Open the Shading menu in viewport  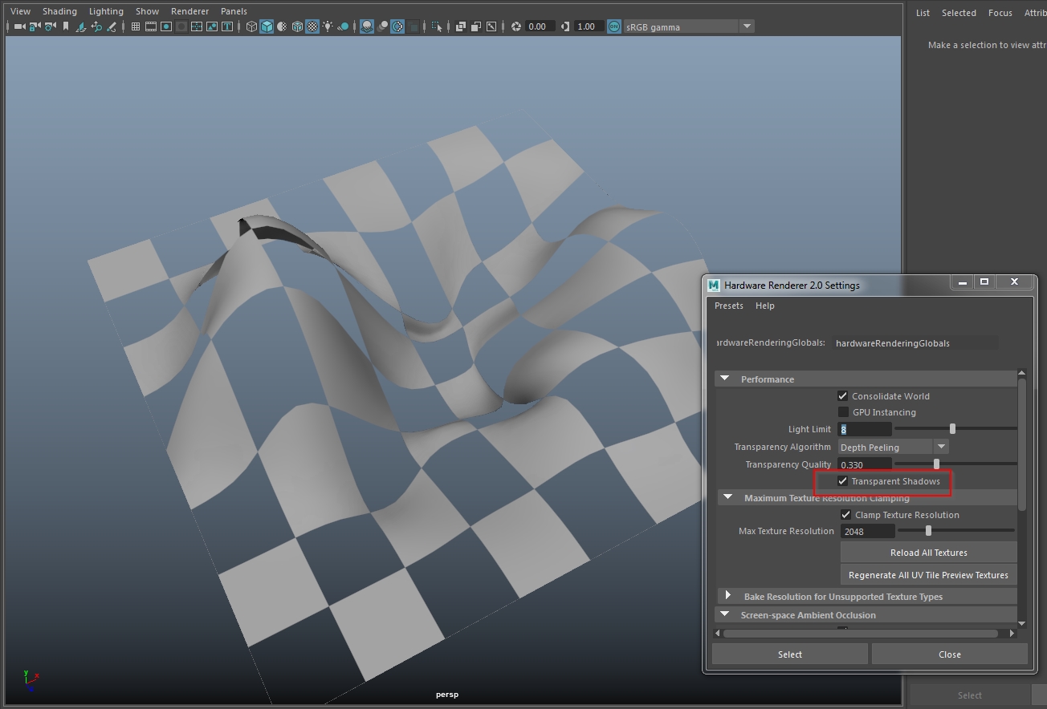(59, 11)
